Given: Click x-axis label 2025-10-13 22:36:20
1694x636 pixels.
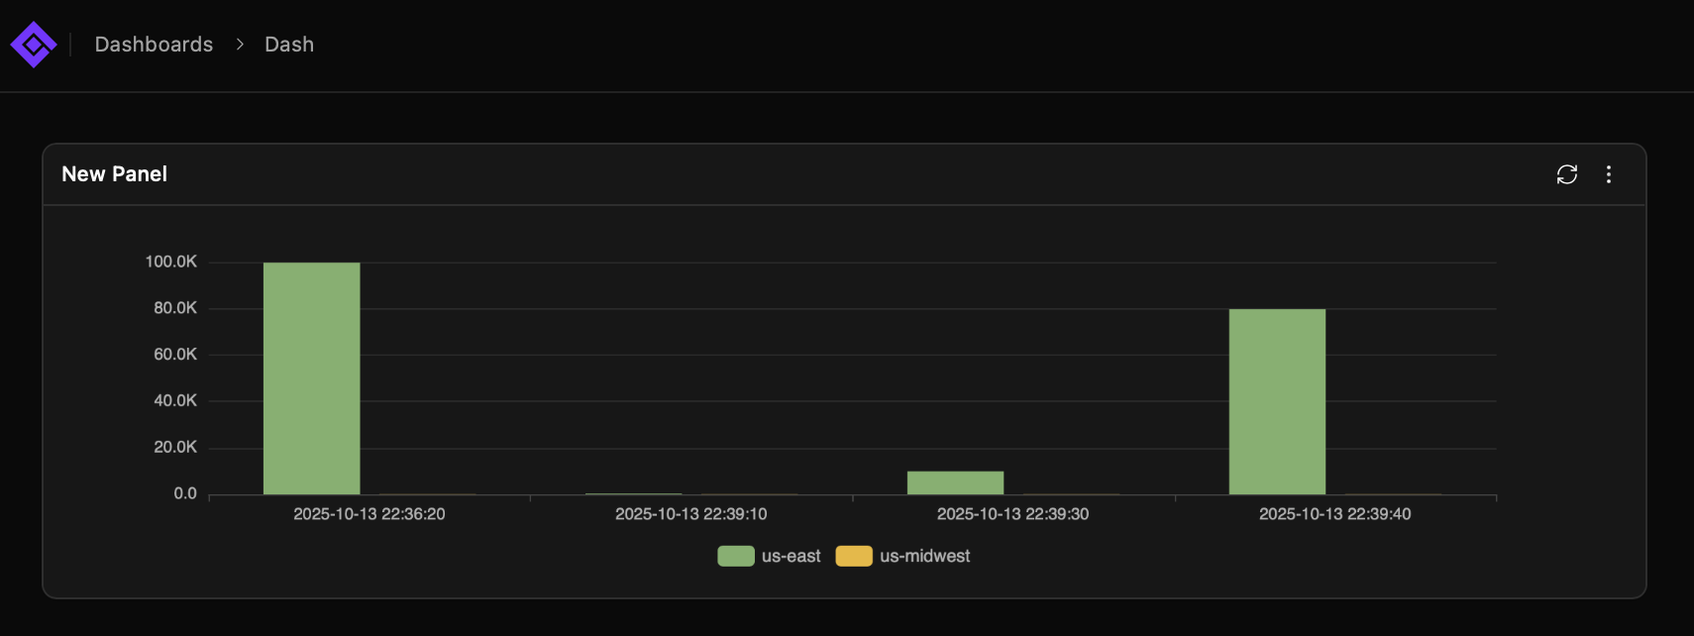Looking at the screenshot, I should 369,514.
